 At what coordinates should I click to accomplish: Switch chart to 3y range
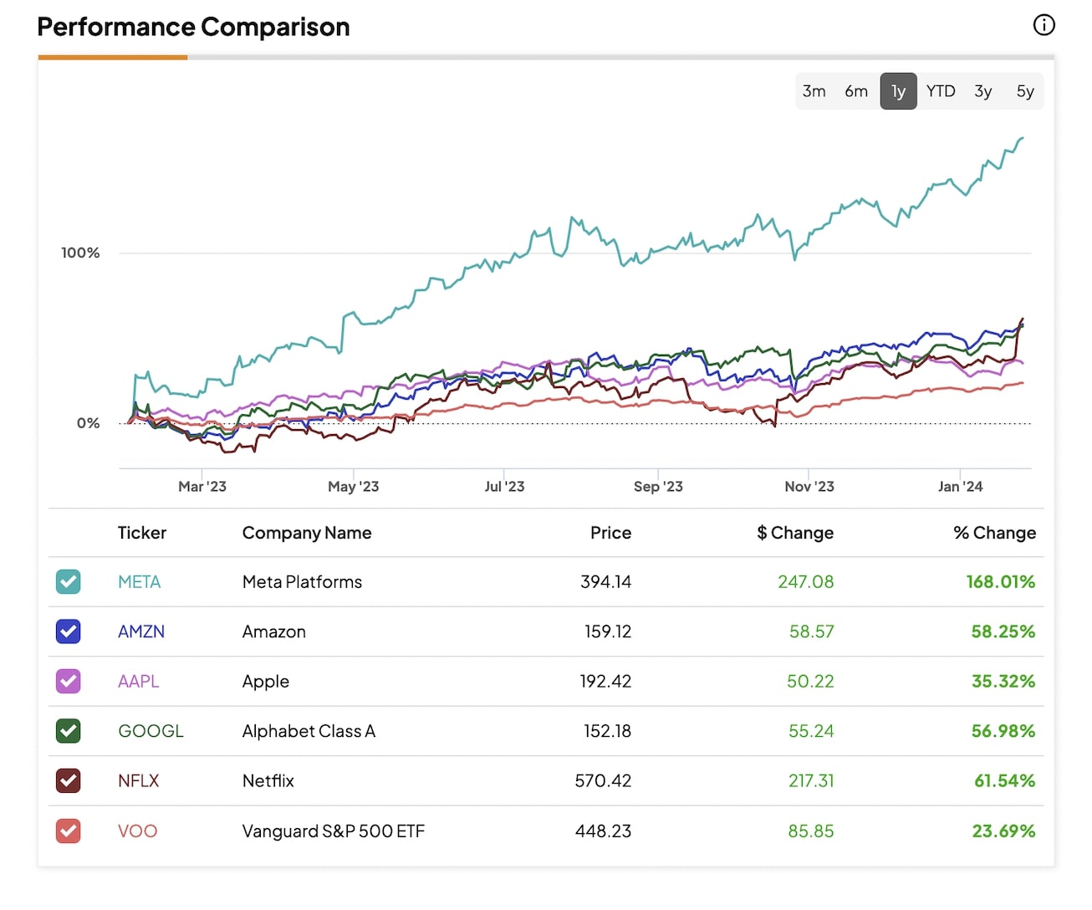pyautogui.click(x=983, y=91)
